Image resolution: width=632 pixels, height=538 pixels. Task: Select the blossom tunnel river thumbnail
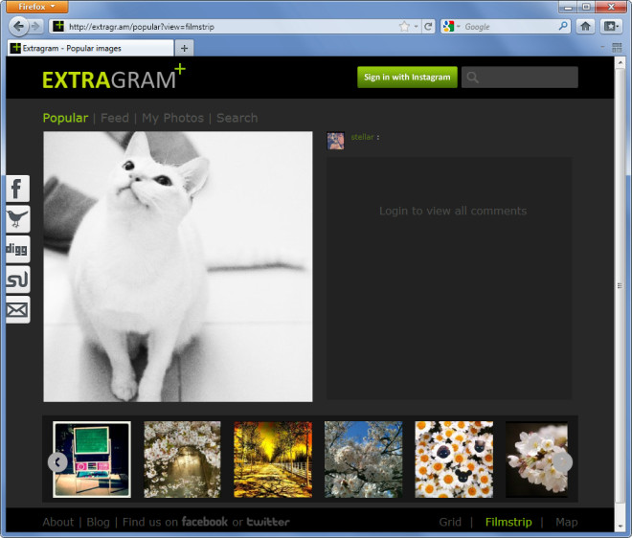point(182,460)
